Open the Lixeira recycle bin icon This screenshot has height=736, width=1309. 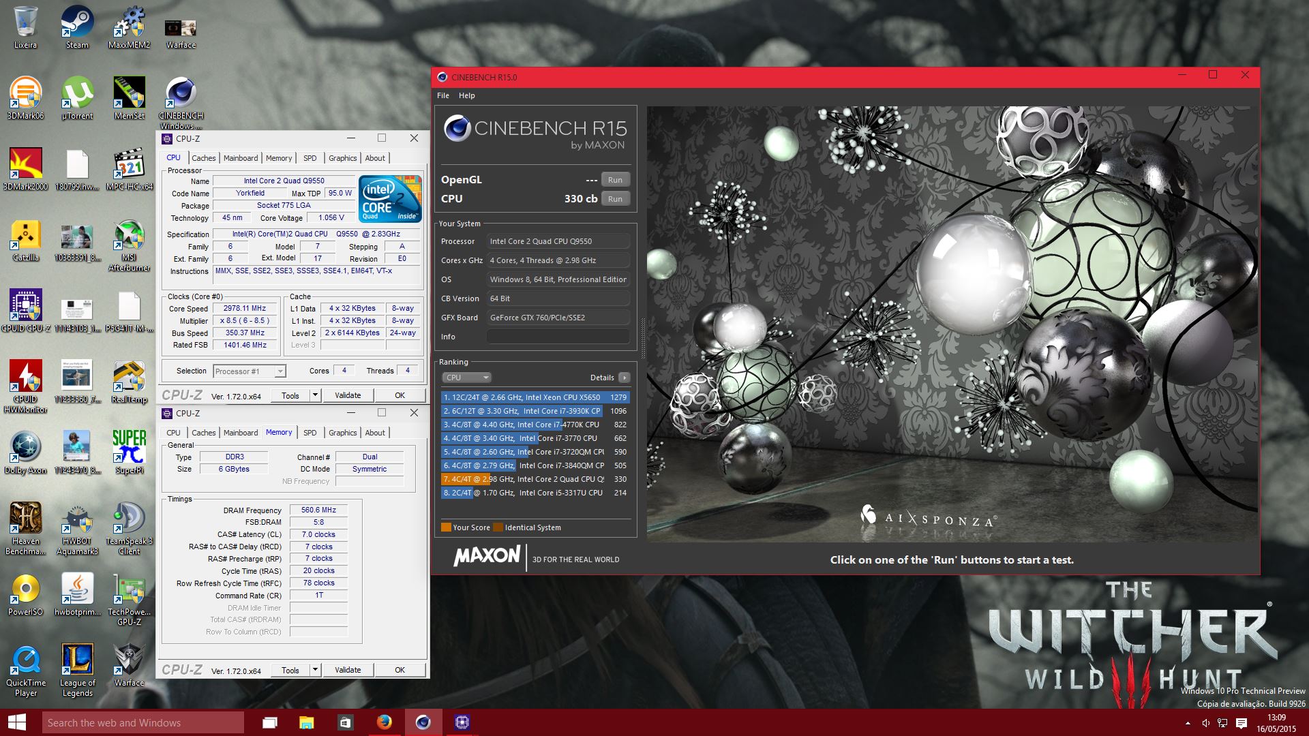pos(25,27)
